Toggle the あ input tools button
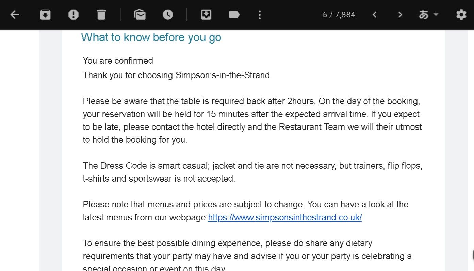 click(x=424, y=15)
